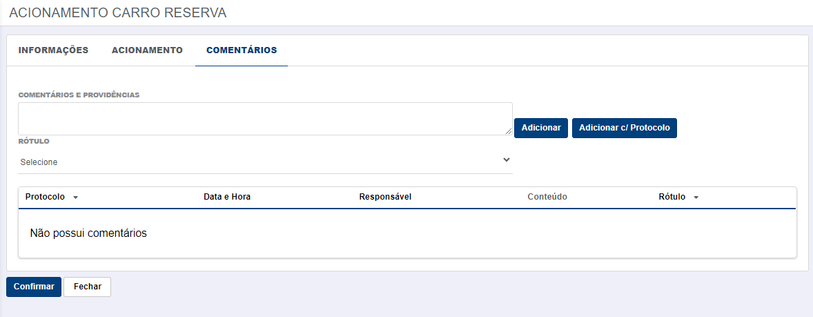This screenshot has height=317, width=813.
Task: Click the Adicionar button
Action: point(541,128)
